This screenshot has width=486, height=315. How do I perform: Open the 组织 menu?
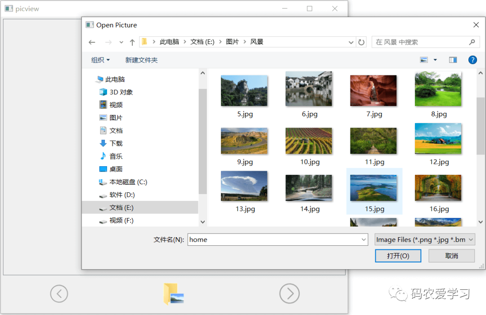point(100,60)
